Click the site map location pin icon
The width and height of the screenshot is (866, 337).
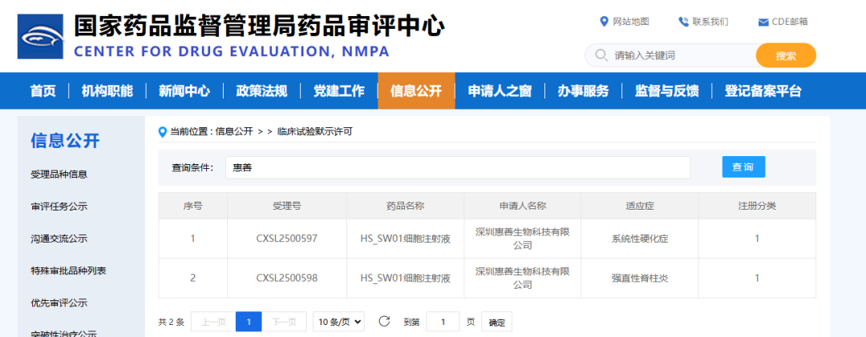pos(605,22)
